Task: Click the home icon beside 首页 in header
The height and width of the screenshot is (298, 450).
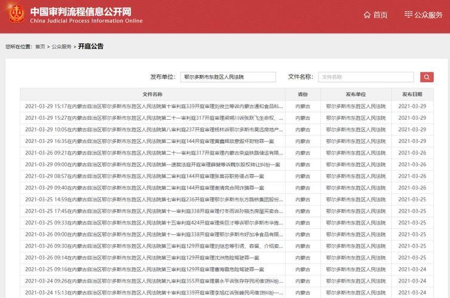Action: (367, 14)
